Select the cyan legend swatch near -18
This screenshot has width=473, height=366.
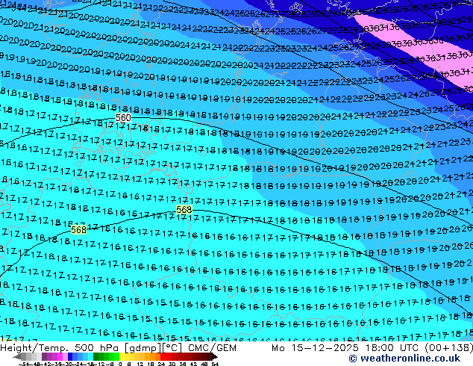(x=90, y=356)
